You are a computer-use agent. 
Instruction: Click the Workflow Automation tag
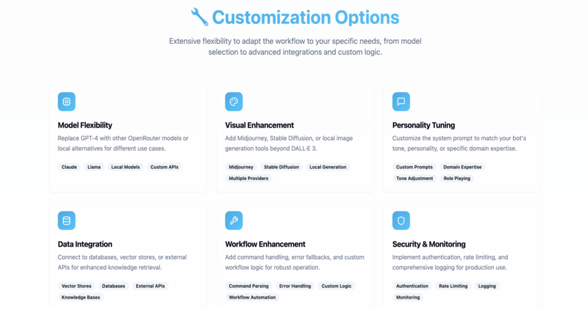(x=252, y=297)
